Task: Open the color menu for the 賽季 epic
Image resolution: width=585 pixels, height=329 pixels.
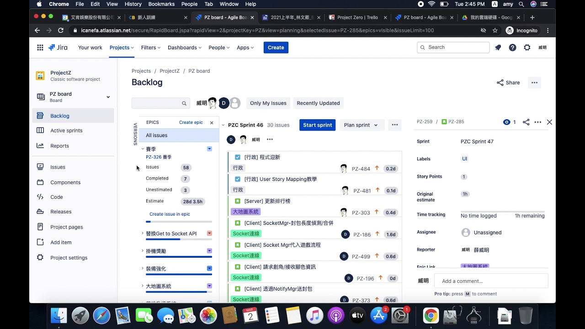Action: click(x=209, y=149)
